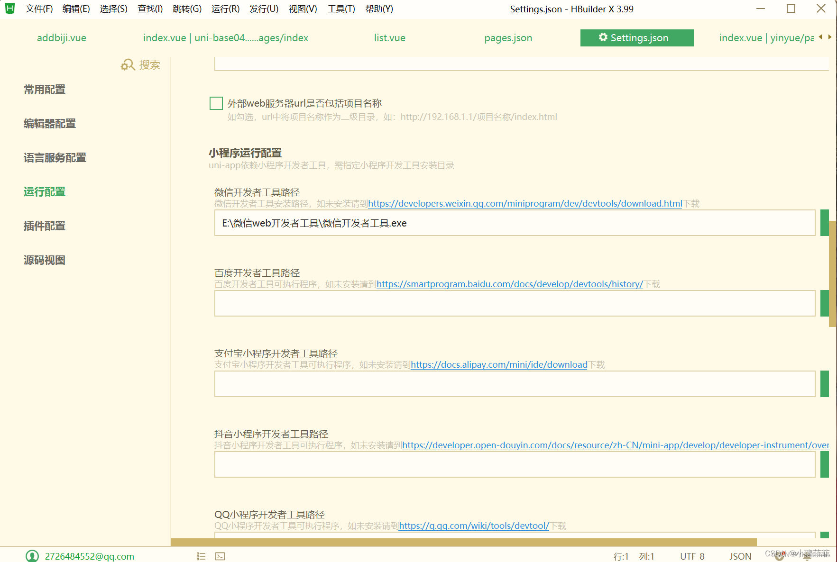
Task: Open 插件配置 settings section
Action: point(45,226)
